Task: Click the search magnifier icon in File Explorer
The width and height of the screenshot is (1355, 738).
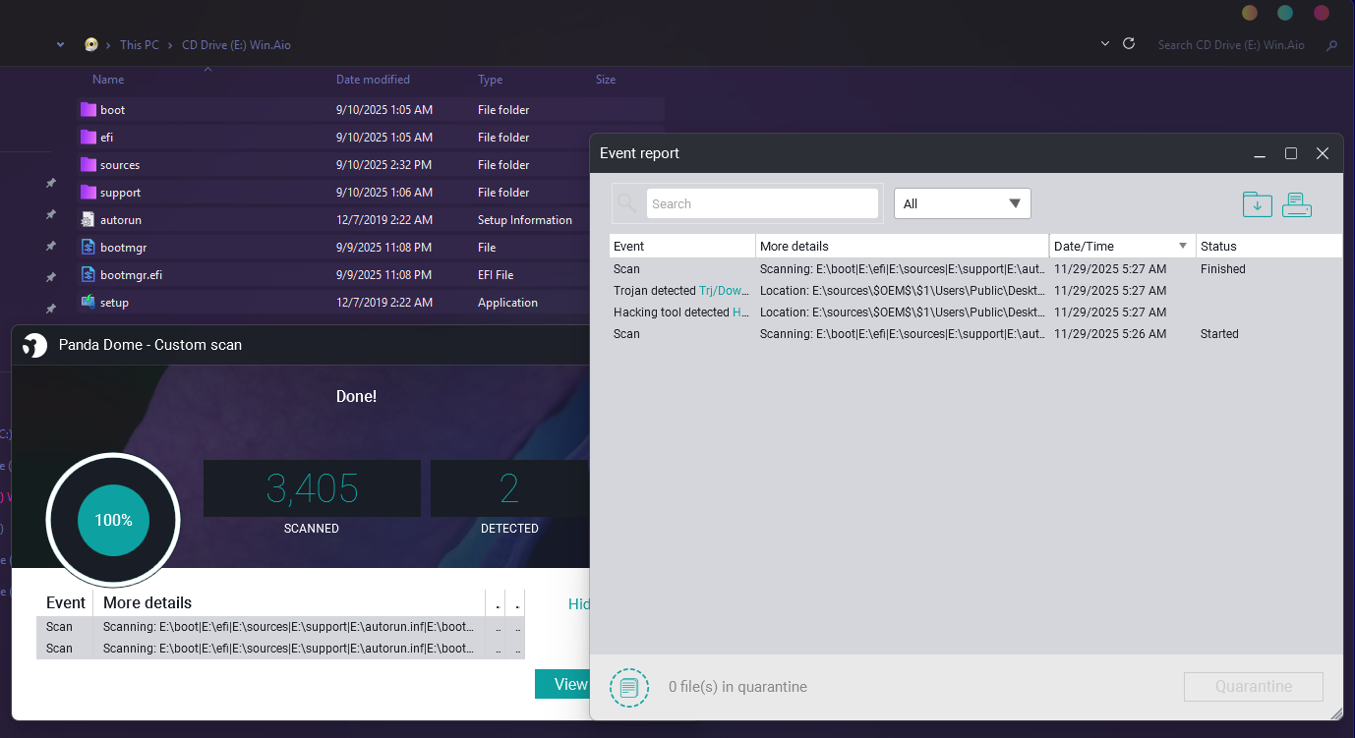Action: [1332, 45]
